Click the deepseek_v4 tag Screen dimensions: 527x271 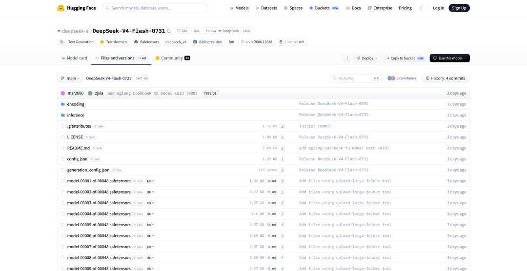tap(176, 42)
